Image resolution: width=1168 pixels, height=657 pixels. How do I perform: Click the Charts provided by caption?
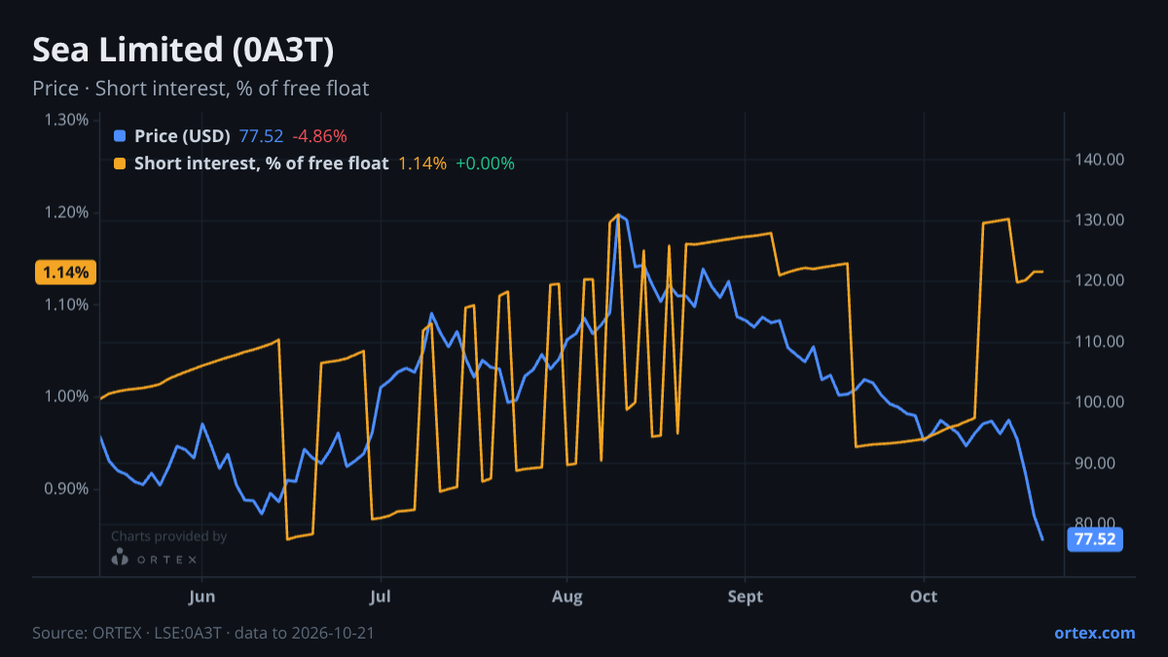coord(168,536)
